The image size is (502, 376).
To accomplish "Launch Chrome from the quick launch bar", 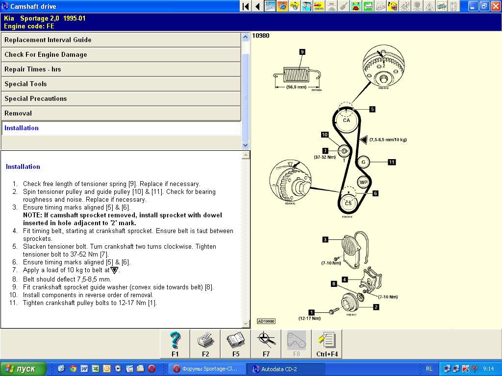I will click(x=73, y=369).
